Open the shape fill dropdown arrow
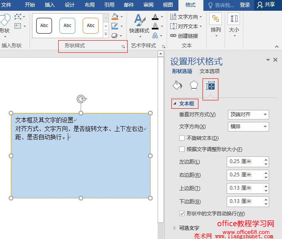The image size is (282, 239). 122,17
